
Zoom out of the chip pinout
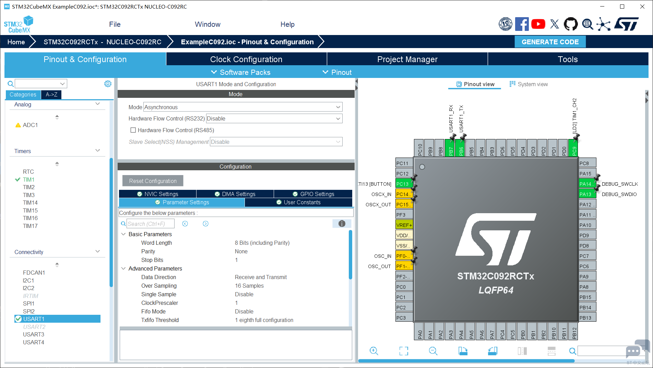coord(433,351)
